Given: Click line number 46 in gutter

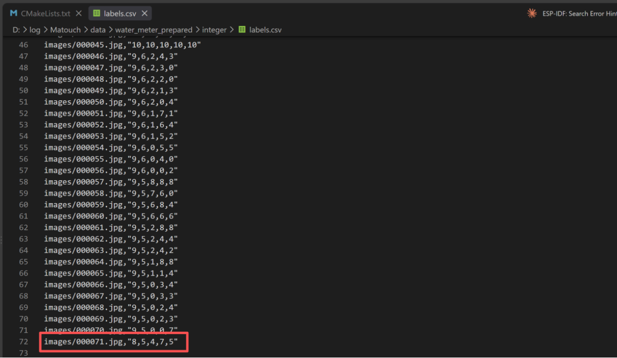Looking at the screenshot, I should (x=23, y=45).
